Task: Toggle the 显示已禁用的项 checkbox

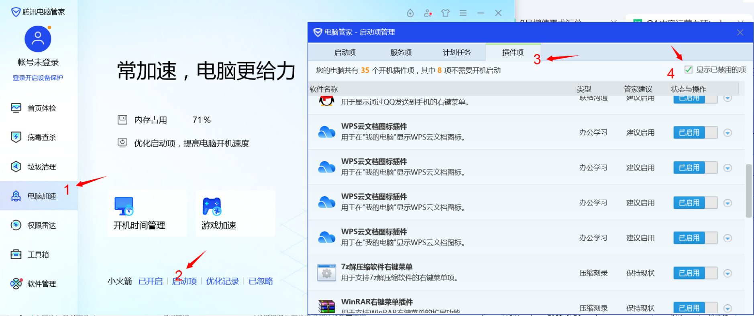Action: [689, 70]
